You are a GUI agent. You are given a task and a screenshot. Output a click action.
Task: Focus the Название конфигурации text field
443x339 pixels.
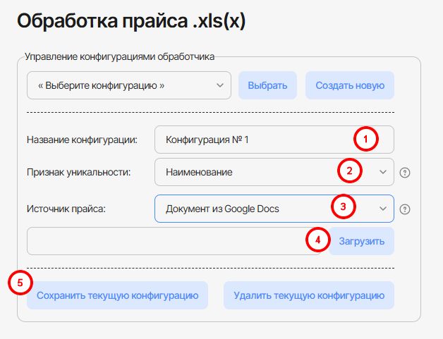tap(254, 140)
